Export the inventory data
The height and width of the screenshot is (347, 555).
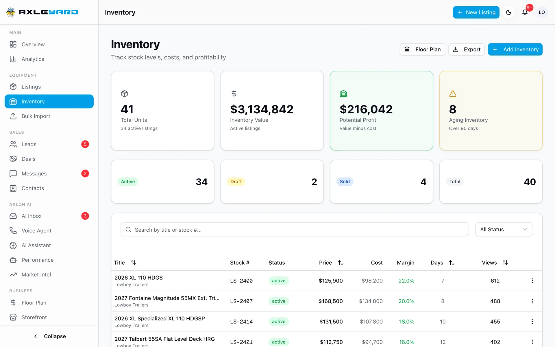(467, 49)
